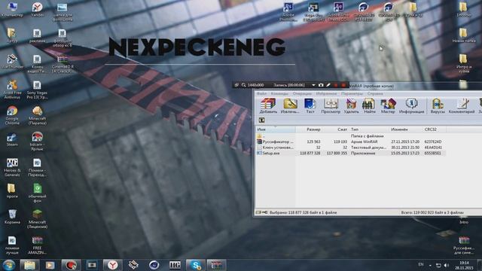Select the Руссификатор archive row
This screenshot has height=271, width=482.
(351, 142)
